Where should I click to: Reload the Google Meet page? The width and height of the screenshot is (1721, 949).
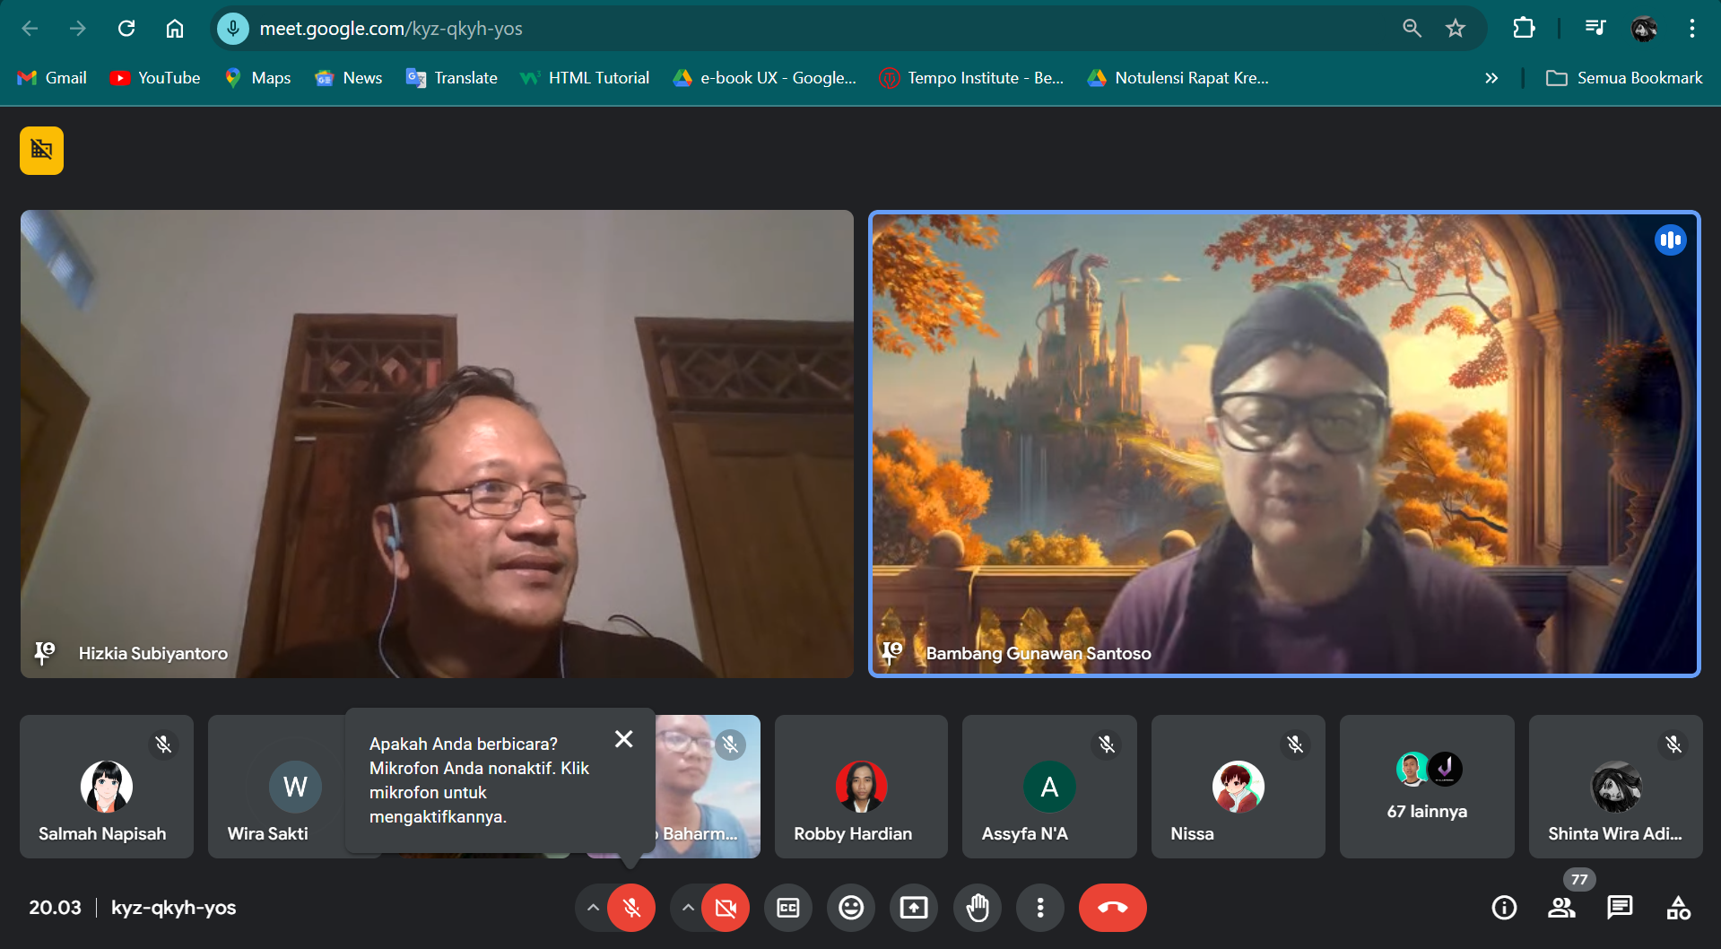tap(126, 29)
